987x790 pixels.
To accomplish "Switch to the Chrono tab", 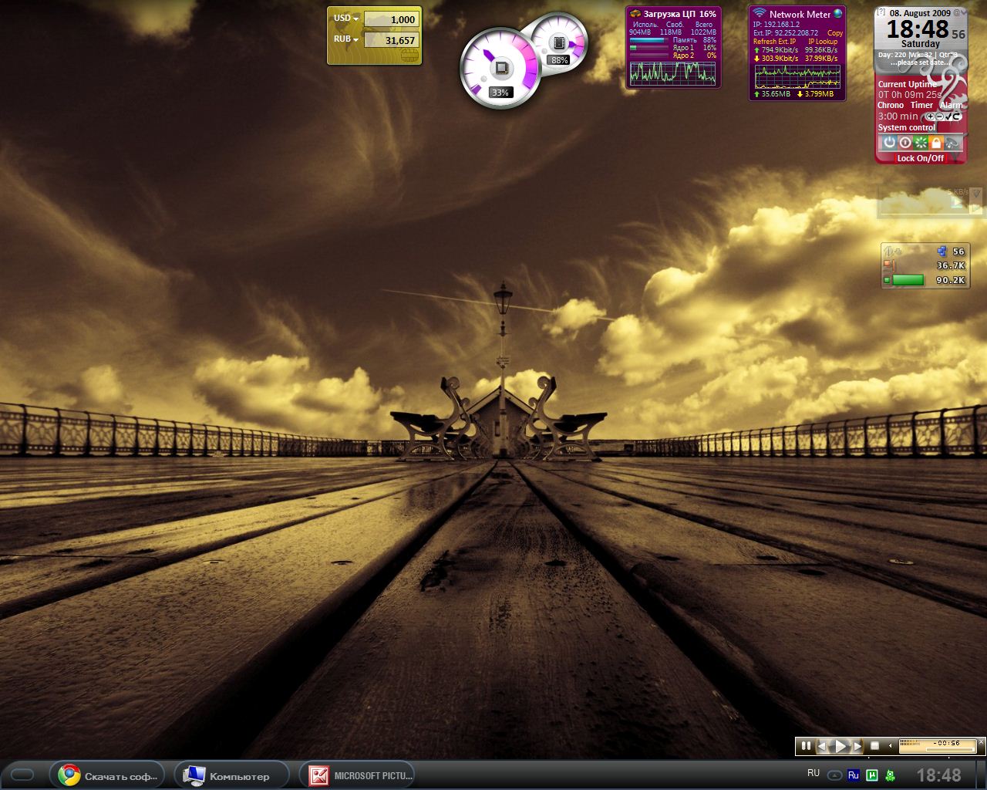I will click(x=890, y=105).
